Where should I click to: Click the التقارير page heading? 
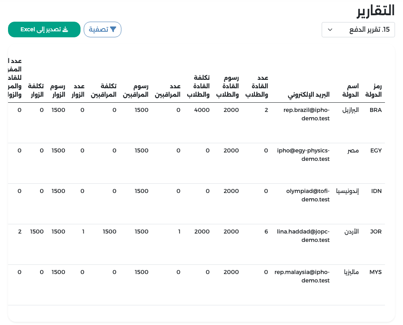pos(375,11)
